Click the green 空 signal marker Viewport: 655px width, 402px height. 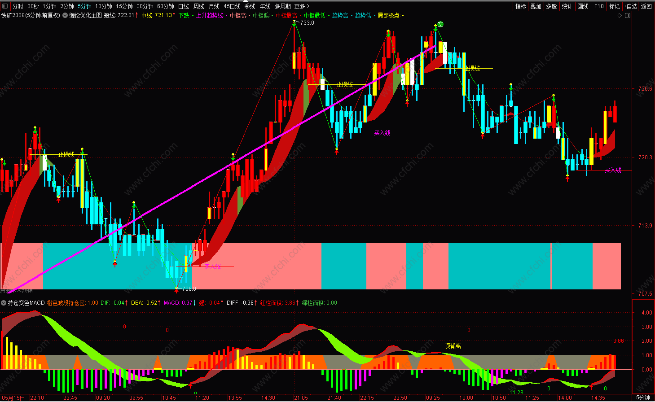[440, 24]
